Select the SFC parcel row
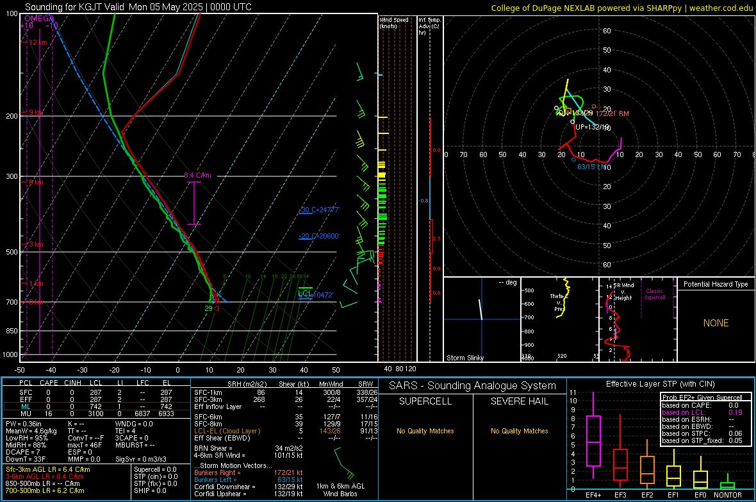 tap(95, 392)
